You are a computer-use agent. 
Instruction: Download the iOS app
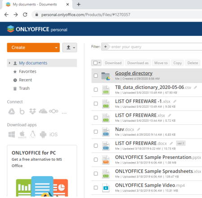pos(53,134)
